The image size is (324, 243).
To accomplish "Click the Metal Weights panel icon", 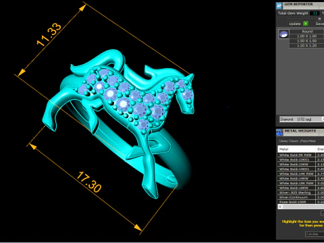I will pyautogui.click(x=279, y=132).
